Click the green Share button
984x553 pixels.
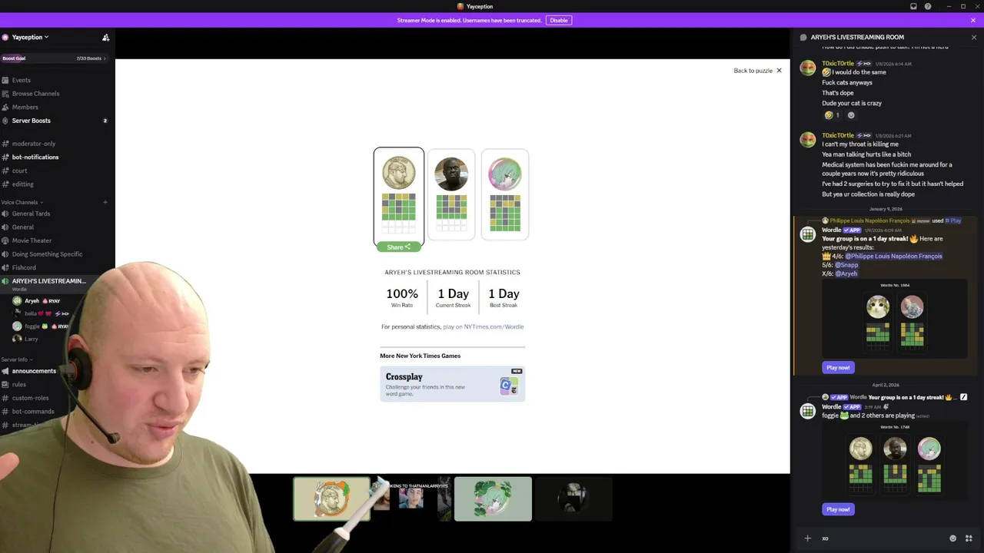point(398,247)
